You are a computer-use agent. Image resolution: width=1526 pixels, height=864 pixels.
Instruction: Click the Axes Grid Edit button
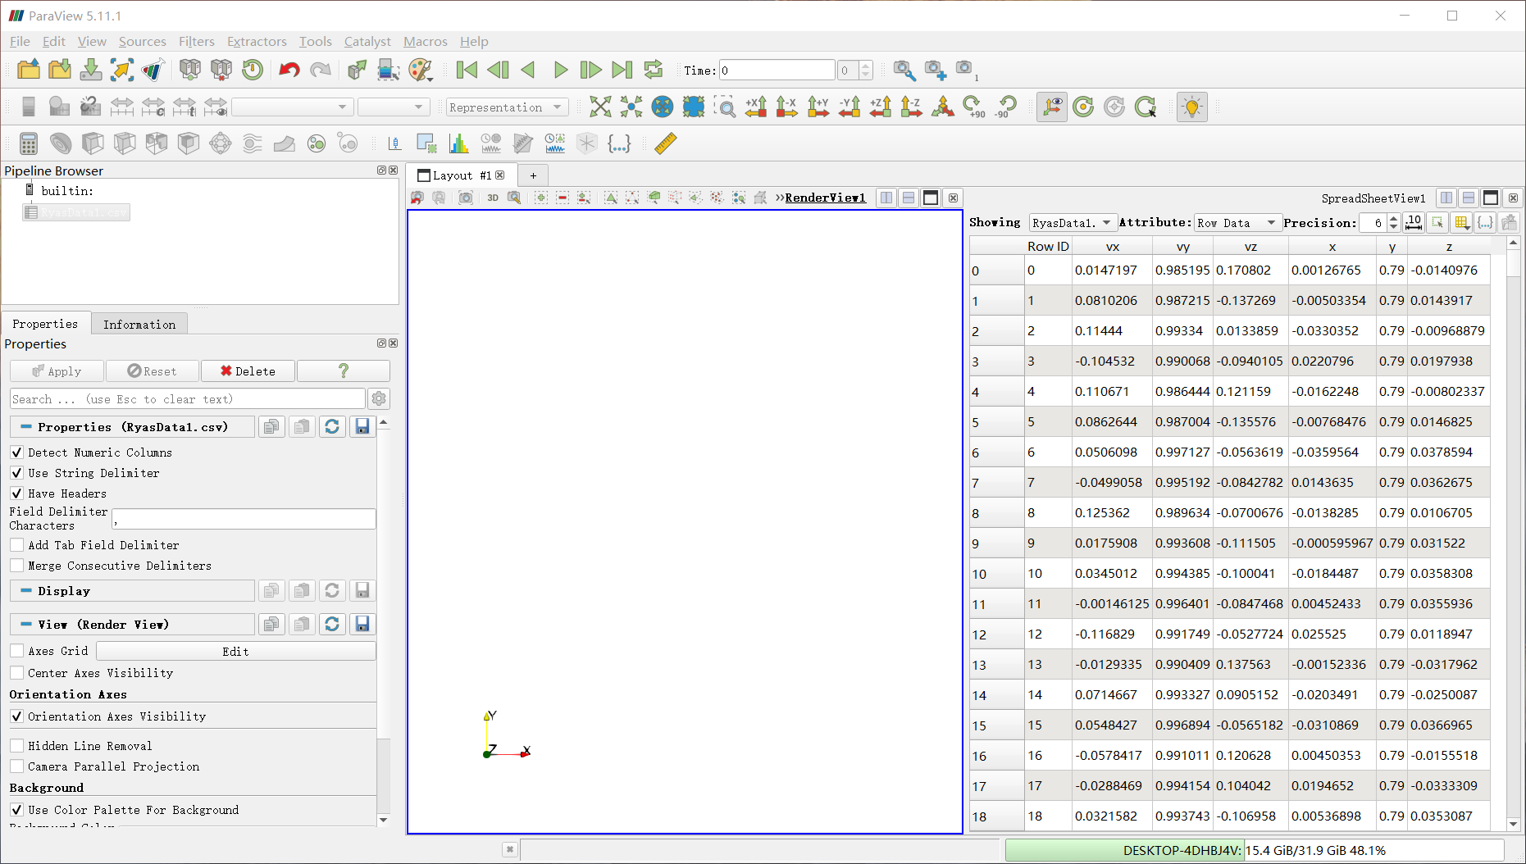pyautogui.click(x=236, y=652)
